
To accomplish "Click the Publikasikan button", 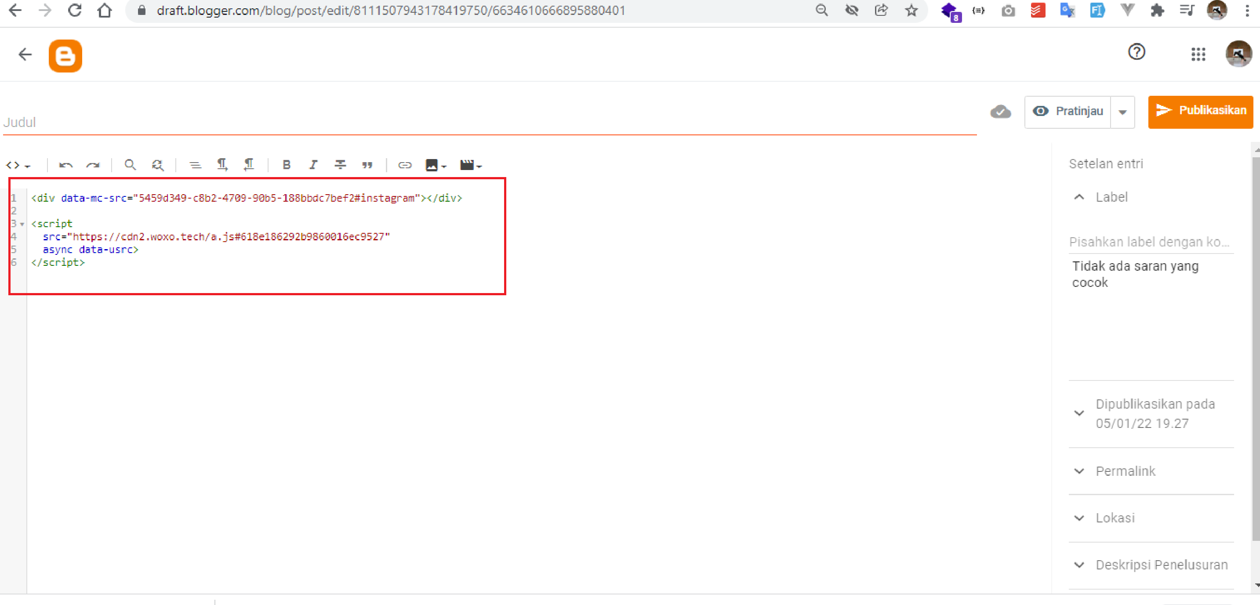I will [1200, 112].
